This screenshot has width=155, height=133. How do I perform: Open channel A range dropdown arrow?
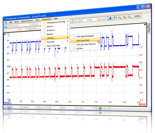click(19, 30)
